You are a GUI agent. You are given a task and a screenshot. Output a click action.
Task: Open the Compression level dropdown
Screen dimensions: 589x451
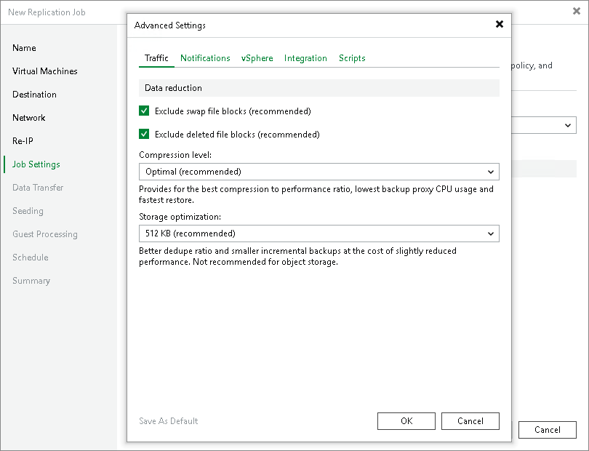click(319, 172)
